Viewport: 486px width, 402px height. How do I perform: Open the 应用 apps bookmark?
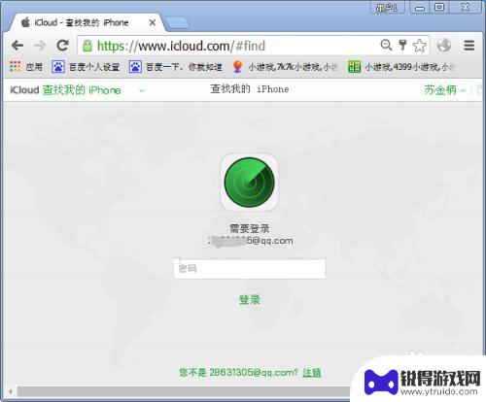coord(26,67)
